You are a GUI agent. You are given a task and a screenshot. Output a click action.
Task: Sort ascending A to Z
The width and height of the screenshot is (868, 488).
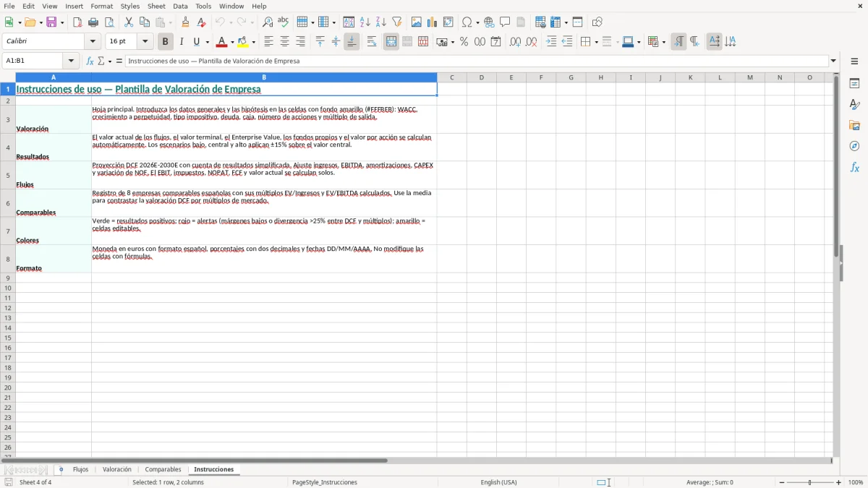click(365, 22)
